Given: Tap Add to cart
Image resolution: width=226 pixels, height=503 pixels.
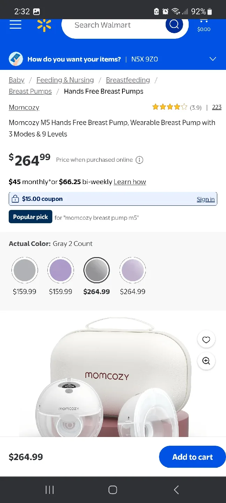Looking at the screenshot, I should pyautogui.click(x=192, y=457).
